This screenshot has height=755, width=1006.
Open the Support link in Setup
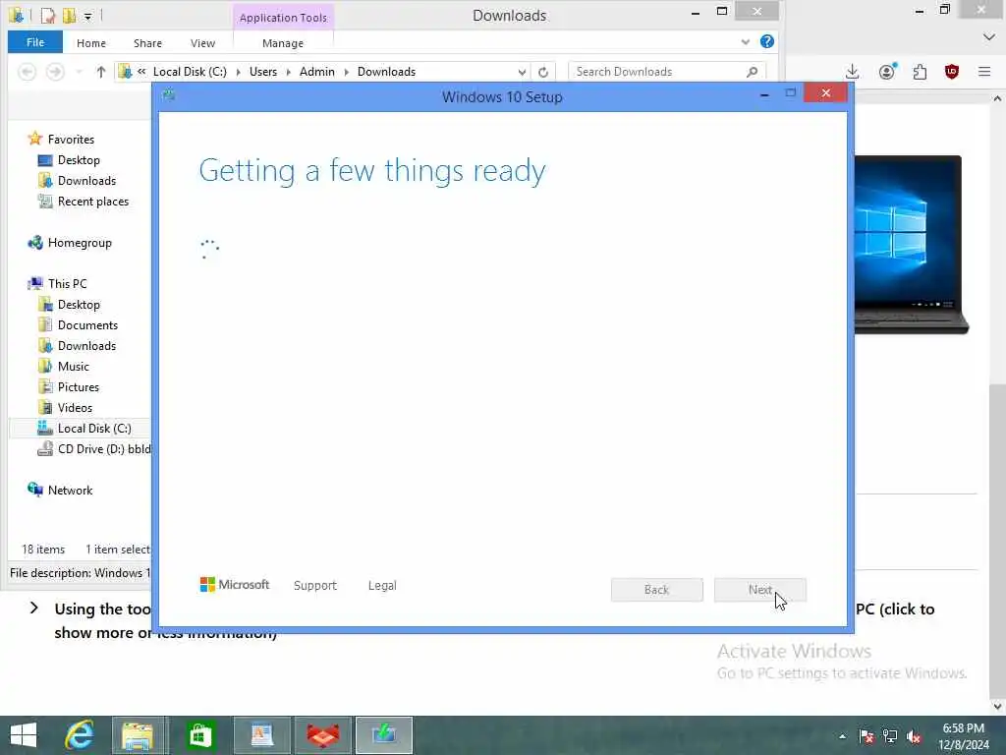[315, 586]
